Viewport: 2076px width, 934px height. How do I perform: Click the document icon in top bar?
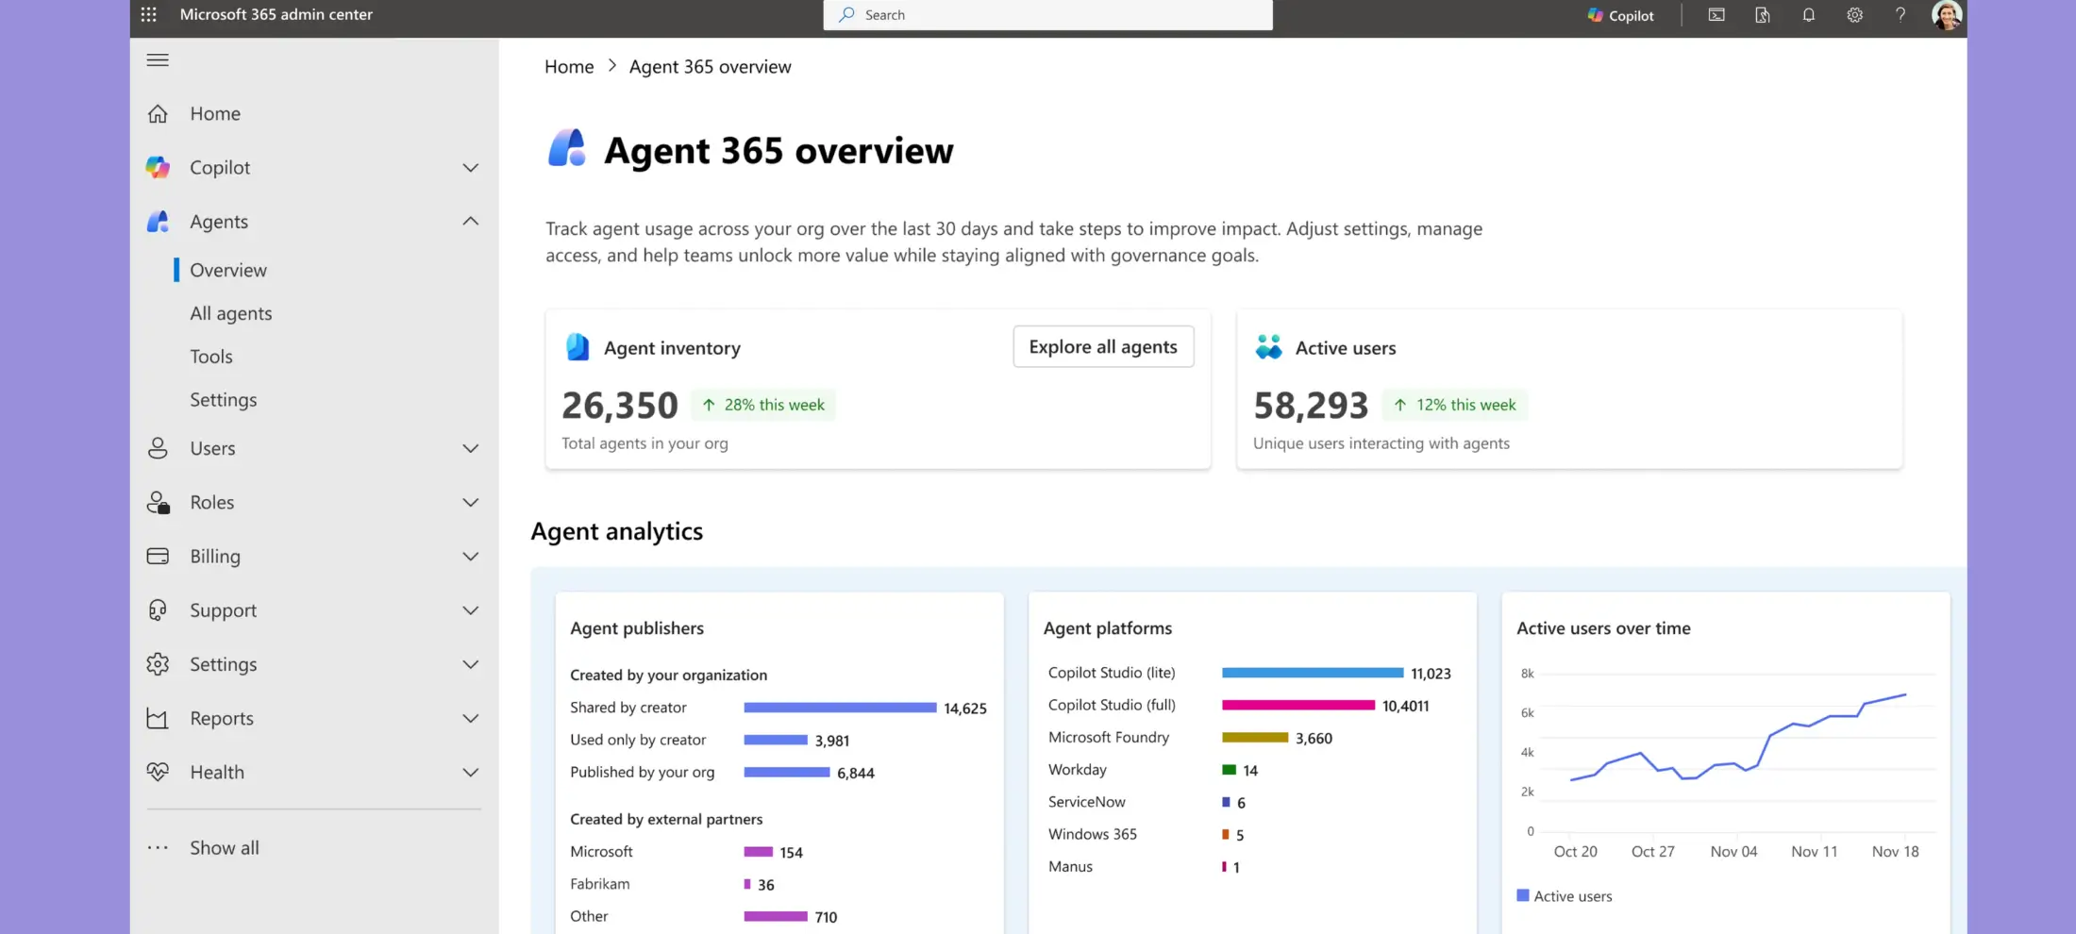pyautogui.click(x=1762, y=15)
